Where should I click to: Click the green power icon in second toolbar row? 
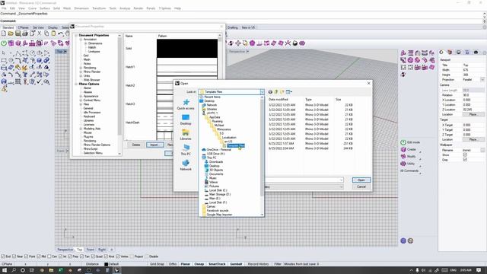(4, 43)
